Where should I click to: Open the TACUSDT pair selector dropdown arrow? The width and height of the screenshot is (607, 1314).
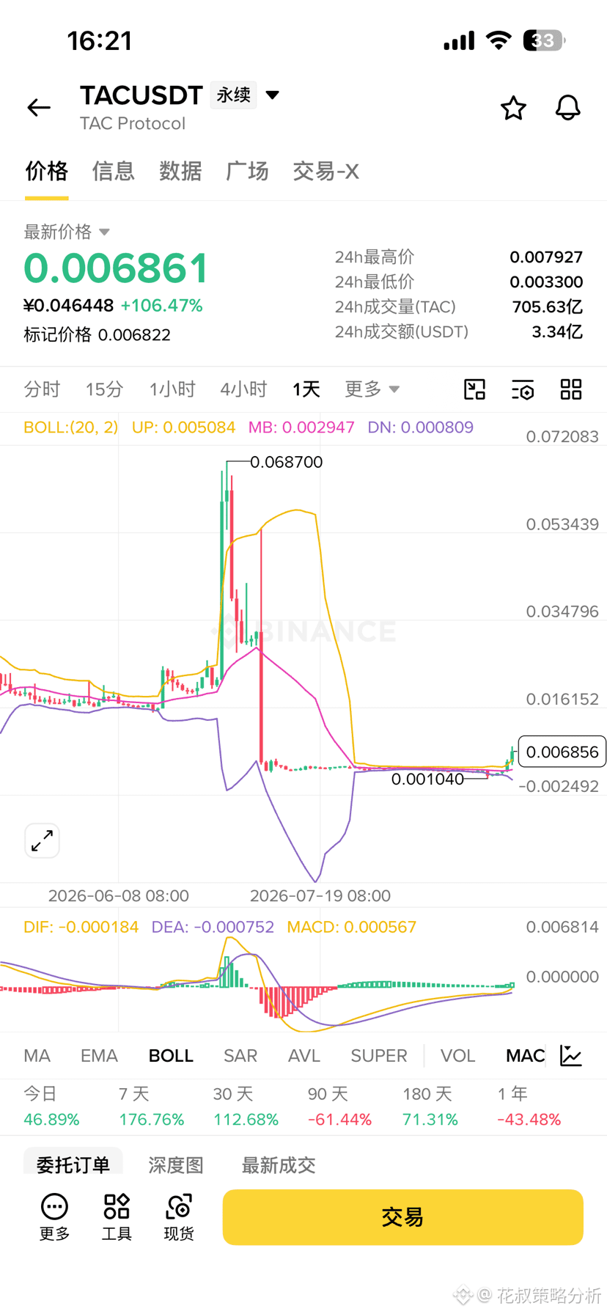click(x=273, y=95)
